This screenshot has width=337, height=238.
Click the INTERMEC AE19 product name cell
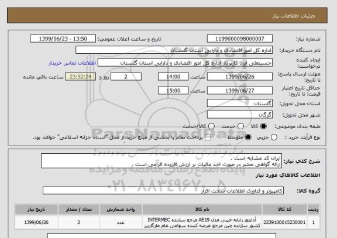(x=202, y=223)
